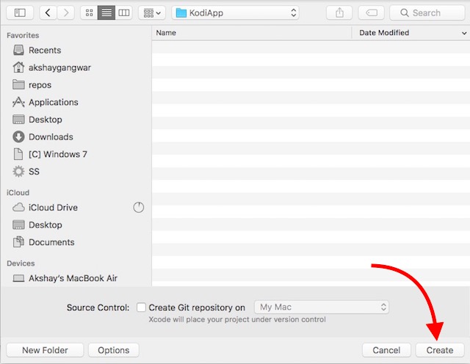Open iCloud Drive in the sidebar
The width and height of the screenshot is (470, 364).
(x=76, y=208)
